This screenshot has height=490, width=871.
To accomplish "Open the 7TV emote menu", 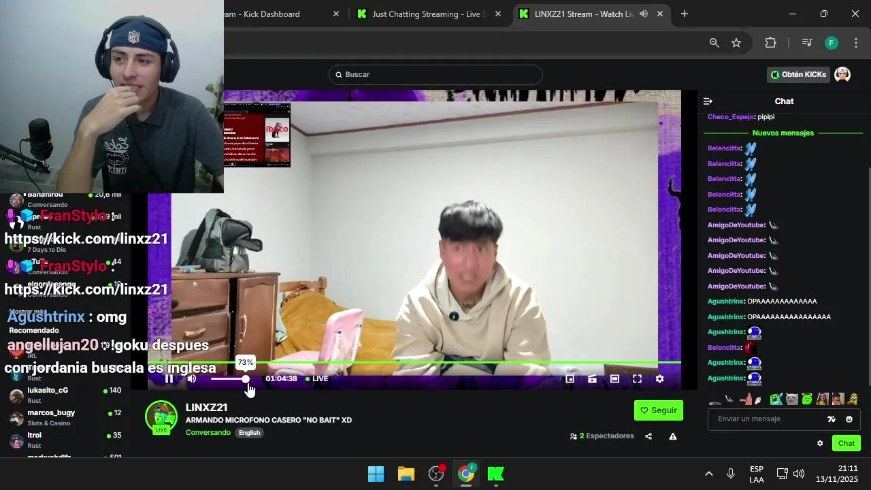I will pyautogui.click(x=832, y=419).
